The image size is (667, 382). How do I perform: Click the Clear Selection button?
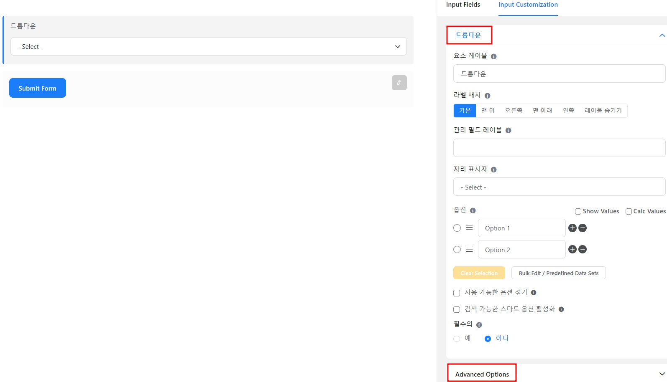point(479,273)
